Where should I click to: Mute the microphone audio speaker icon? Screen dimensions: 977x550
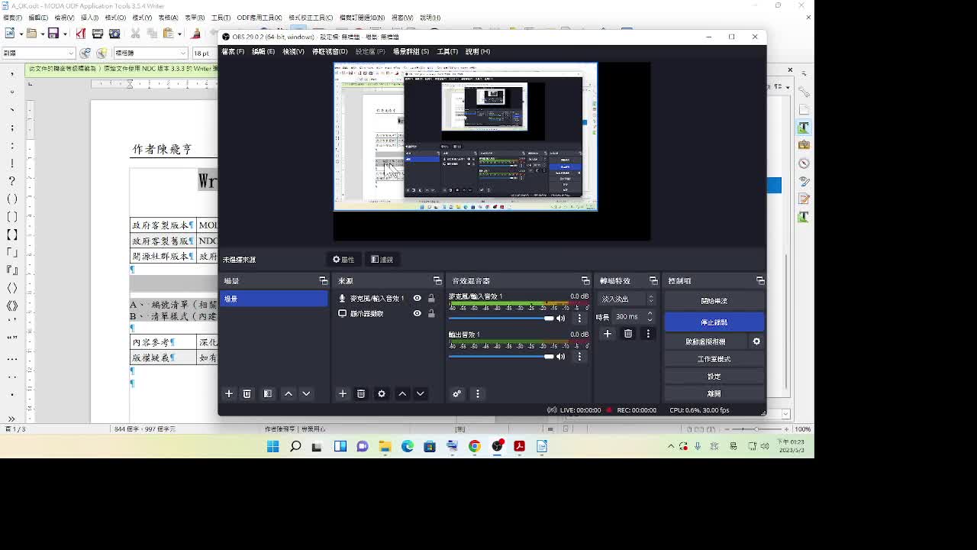coord(560,318)
